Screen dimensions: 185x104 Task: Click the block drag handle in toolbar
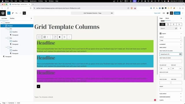point(47,37)
